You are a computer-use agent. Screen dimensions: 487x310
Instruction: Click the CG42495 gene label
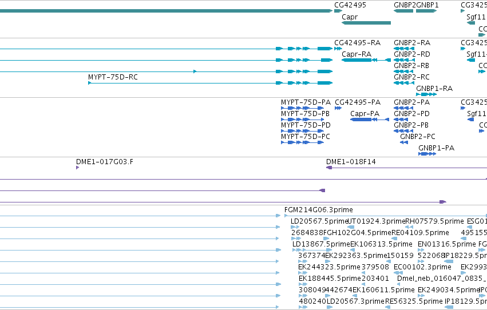click(x=350, y=5)
